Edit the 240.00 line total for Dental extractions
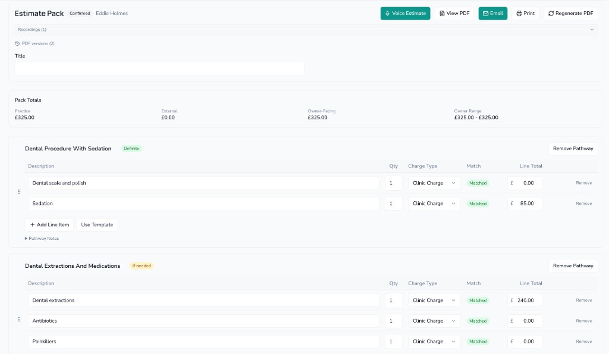The height and width of the screenshot is (354, 609). coord(525,301)
